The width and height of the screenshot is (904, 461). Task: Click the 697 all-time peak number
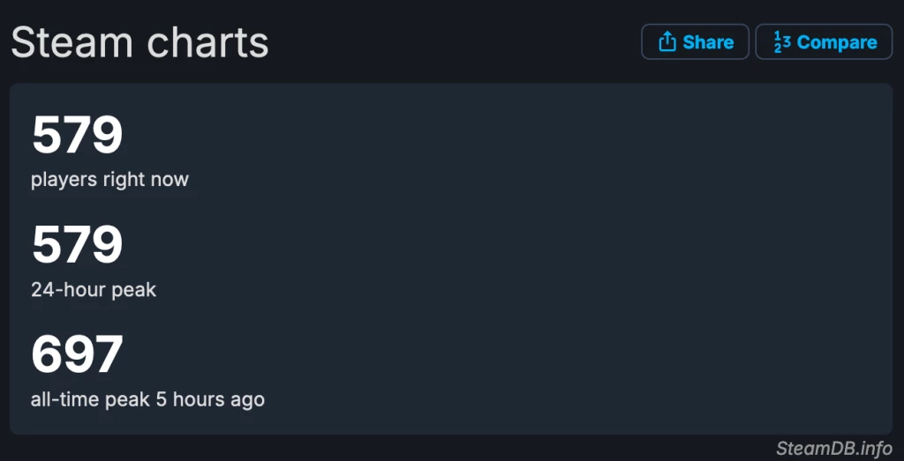pos(78,354)
